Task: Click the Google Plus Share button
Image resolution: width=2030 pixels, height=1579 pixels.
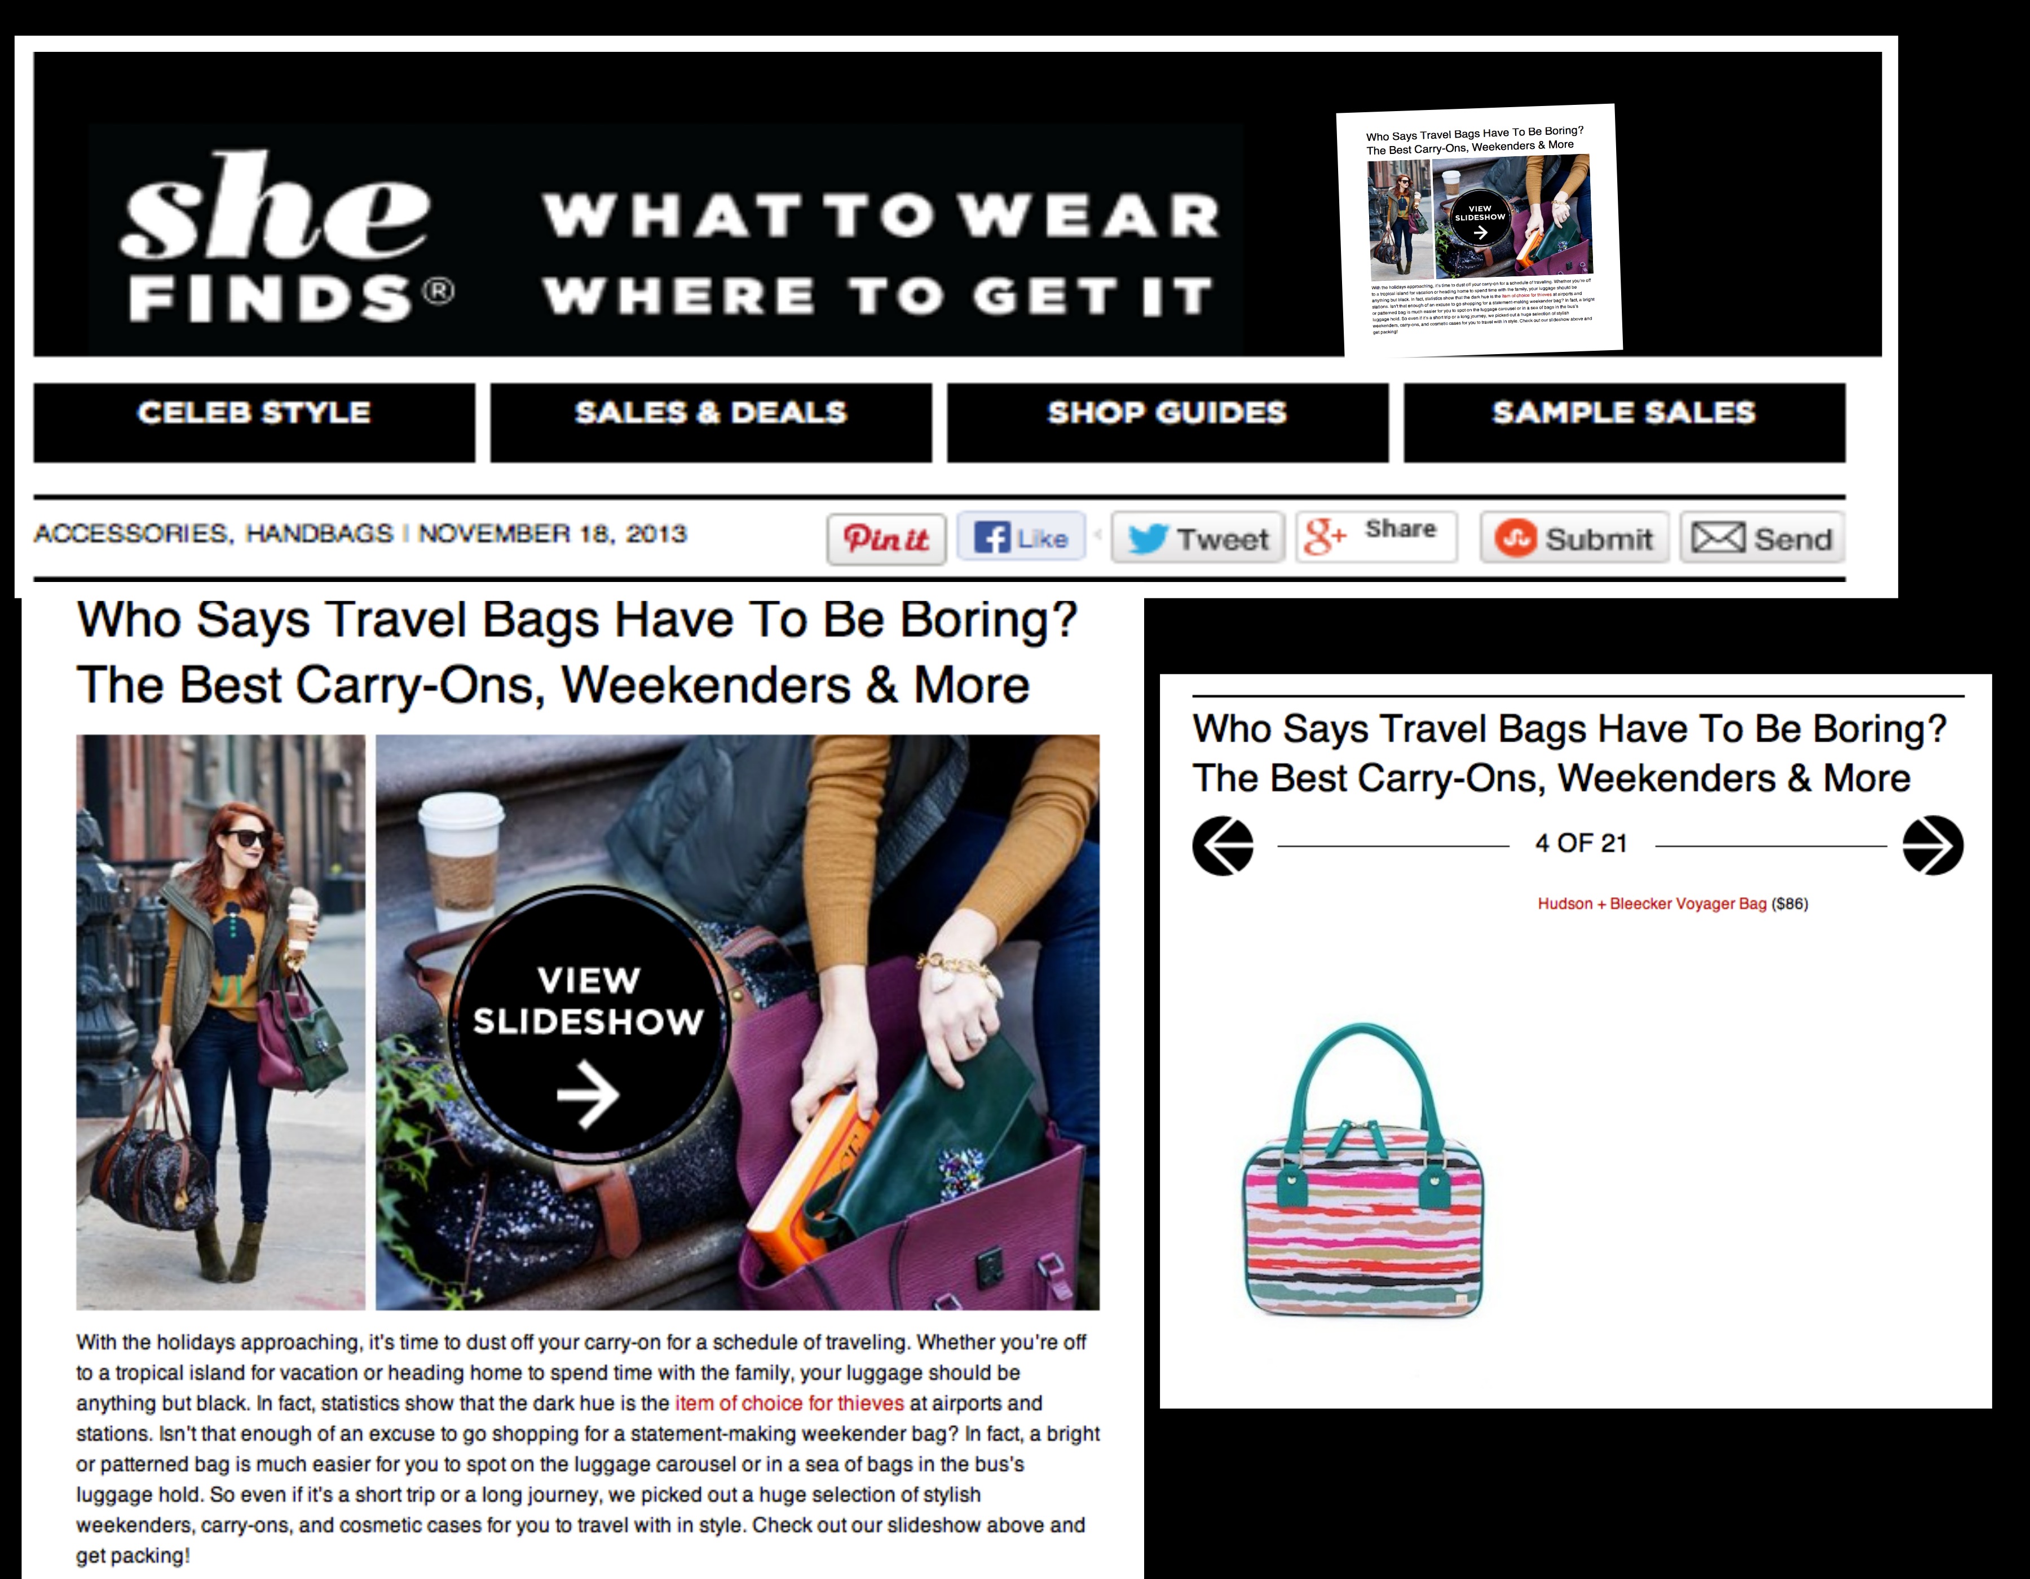Action: [x=1376, y=536]
